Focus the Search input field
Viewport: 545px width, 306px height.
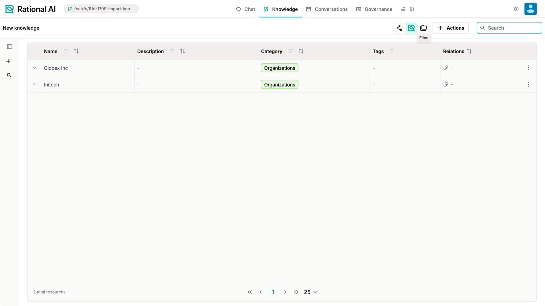(x=509, y=28)
